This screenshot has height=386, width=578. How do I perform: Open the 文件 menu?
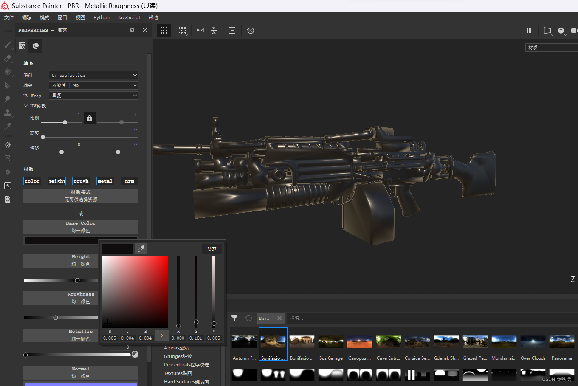click(9, 17)
